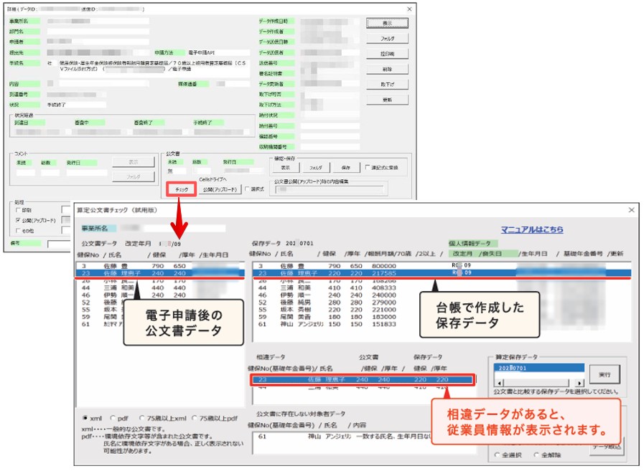Click the 実行 button
This screenshot has height=471, width=644.
605,375
